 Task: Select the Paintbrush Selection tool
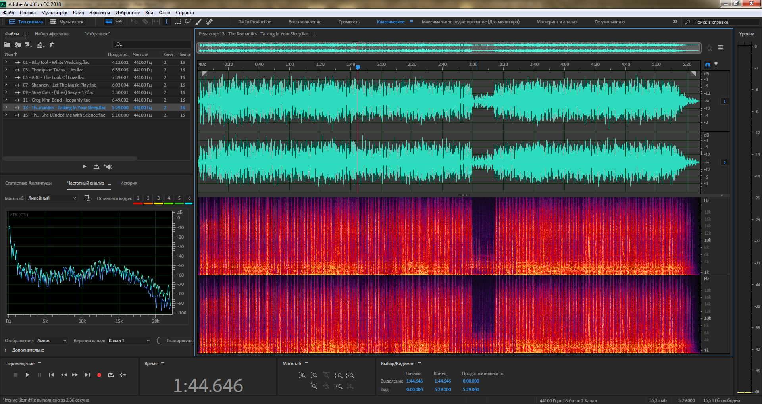(x=199, y=22)
